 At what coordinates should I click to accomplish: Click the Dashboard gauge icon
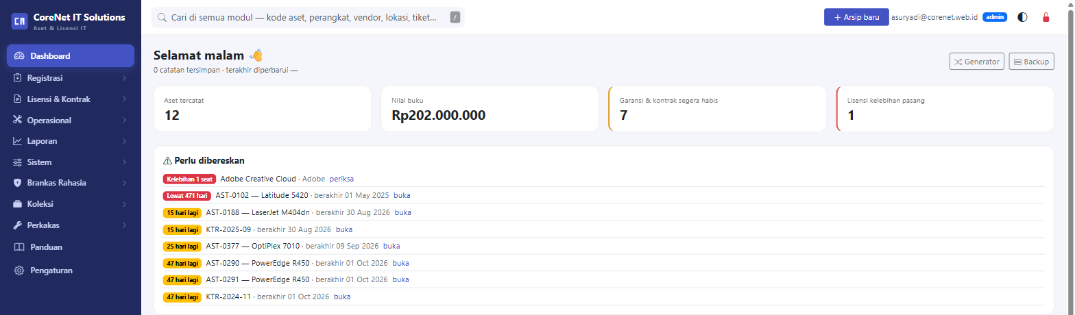click(x=19, y=56)
